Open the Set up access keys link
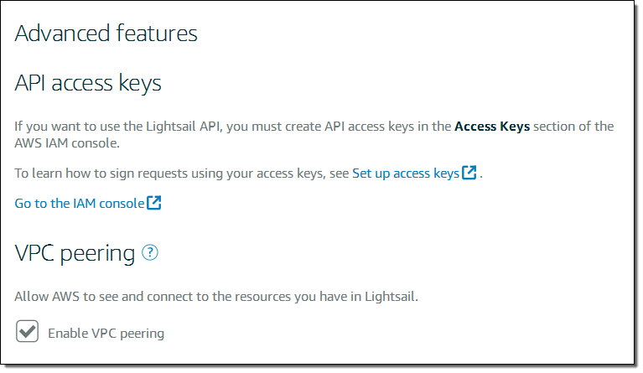Screen dimensions: 643x373 405,174
